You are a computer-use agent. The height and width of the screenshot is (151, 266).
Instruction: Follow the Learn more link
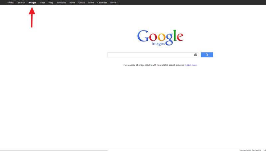pyautogui.click(x=191, y=65)
